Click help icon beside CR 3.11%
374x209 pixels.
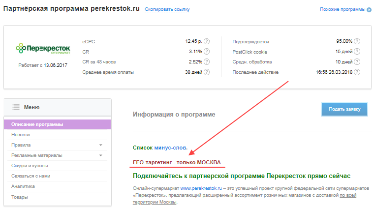tap(207, 52)
